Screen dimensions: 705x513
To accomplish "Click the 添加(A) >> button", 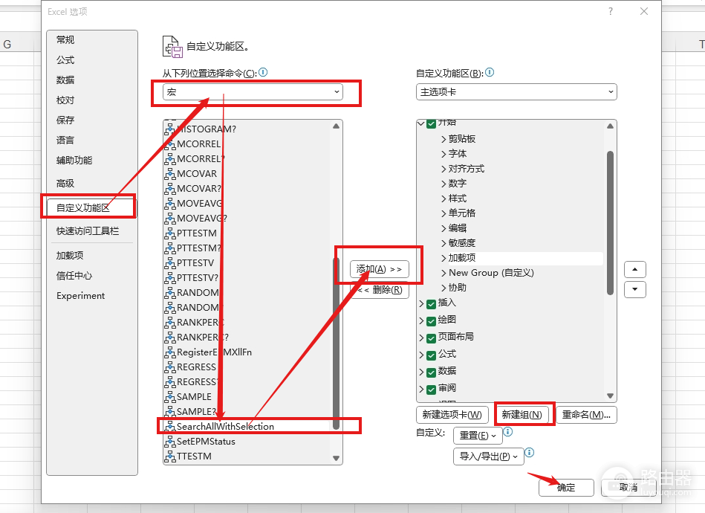I will pyautogui.click(x=379, y=269).
